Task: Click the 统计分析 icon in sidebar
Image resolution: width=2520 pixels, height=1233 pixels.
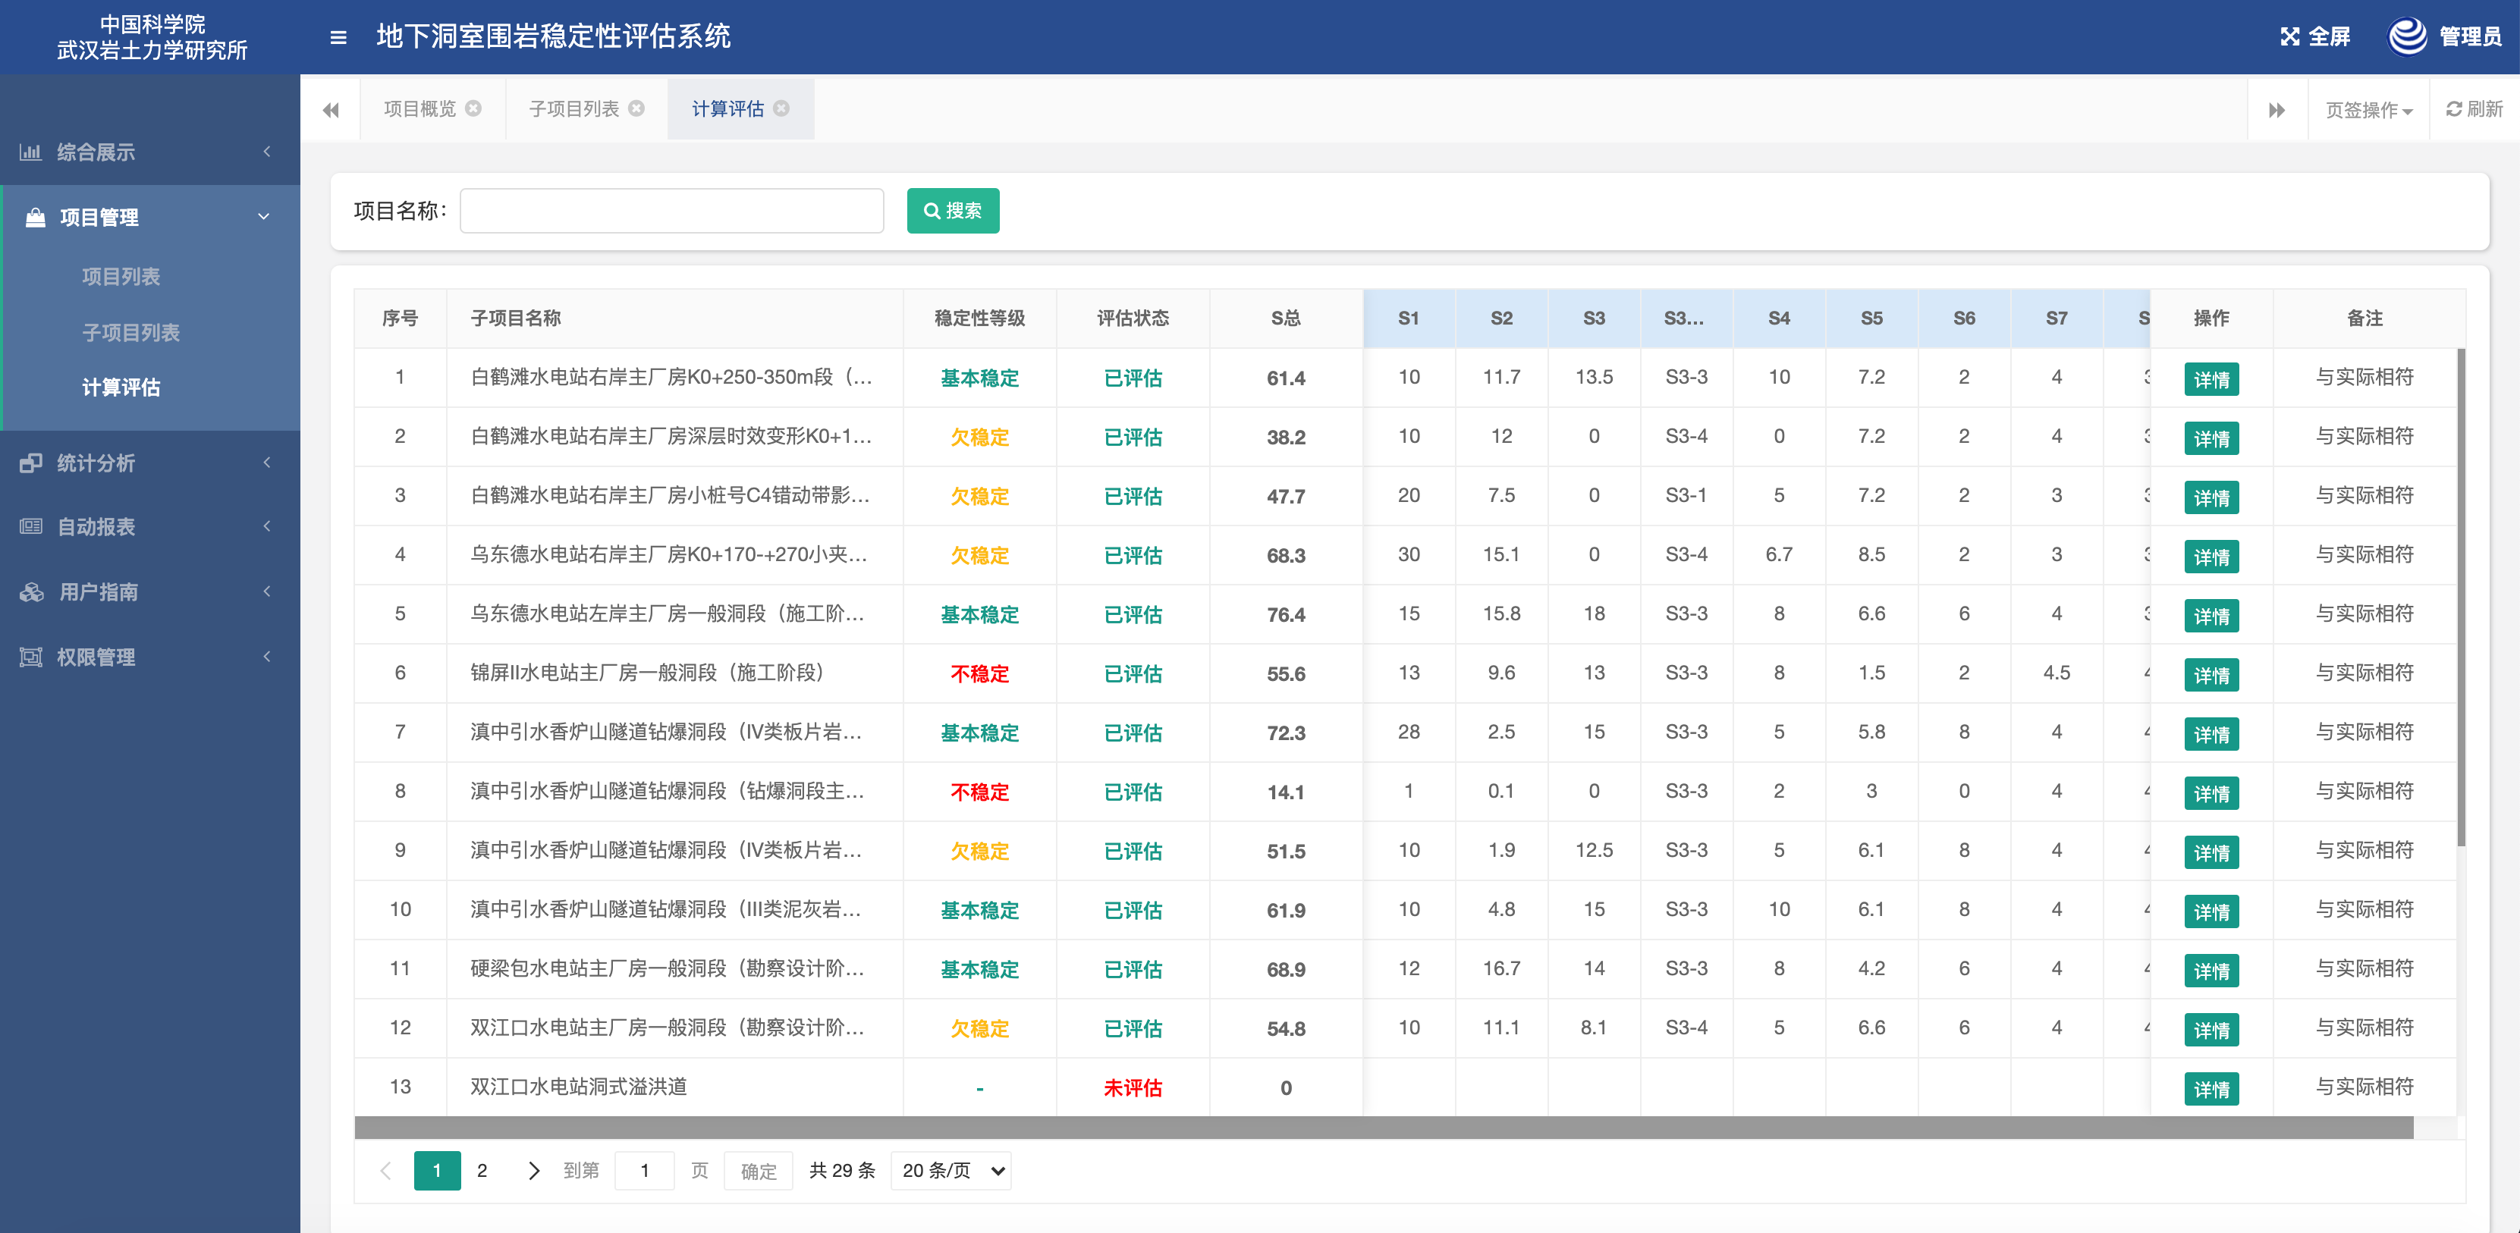Action: click(30, 463)
